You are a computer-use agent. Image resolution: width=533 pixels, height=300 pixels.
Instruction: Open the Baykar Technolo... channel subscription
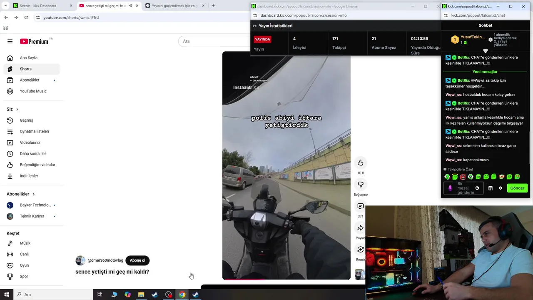click(32, 205)
